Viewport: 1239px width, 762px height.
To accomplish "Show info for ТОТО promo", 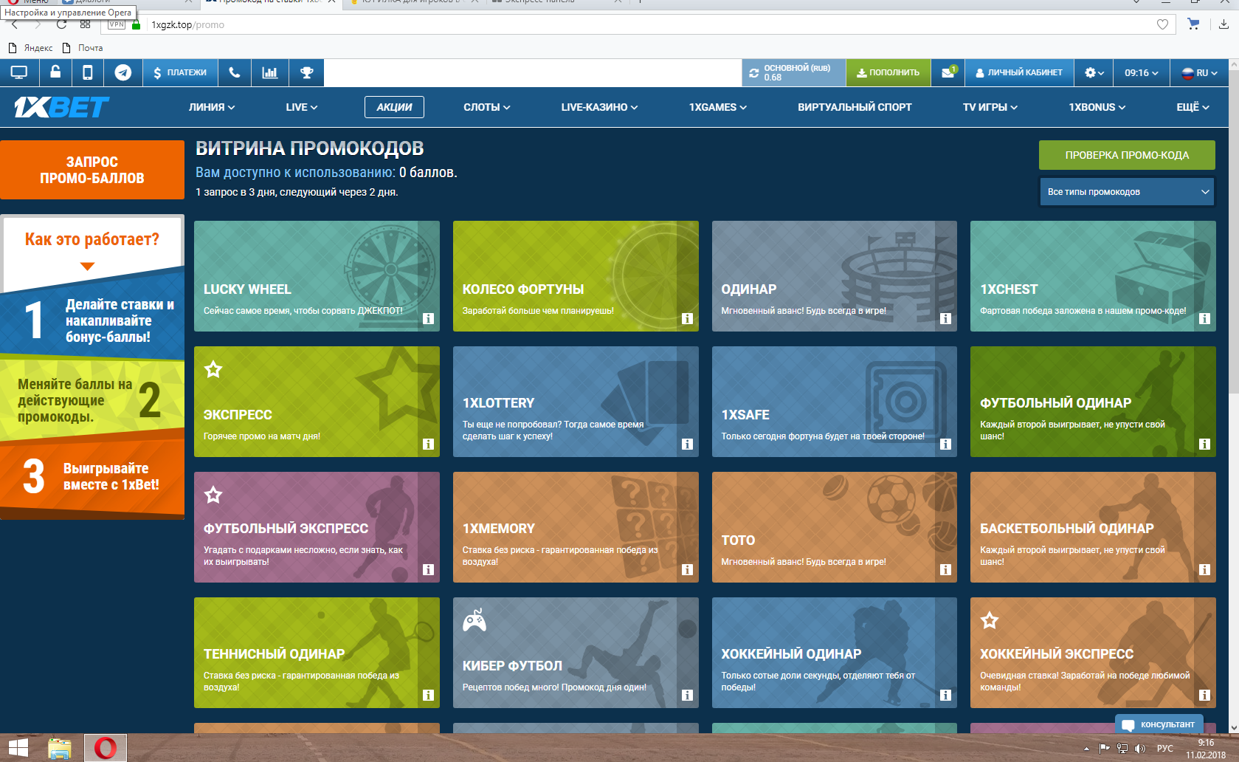I will pos(945,570).
